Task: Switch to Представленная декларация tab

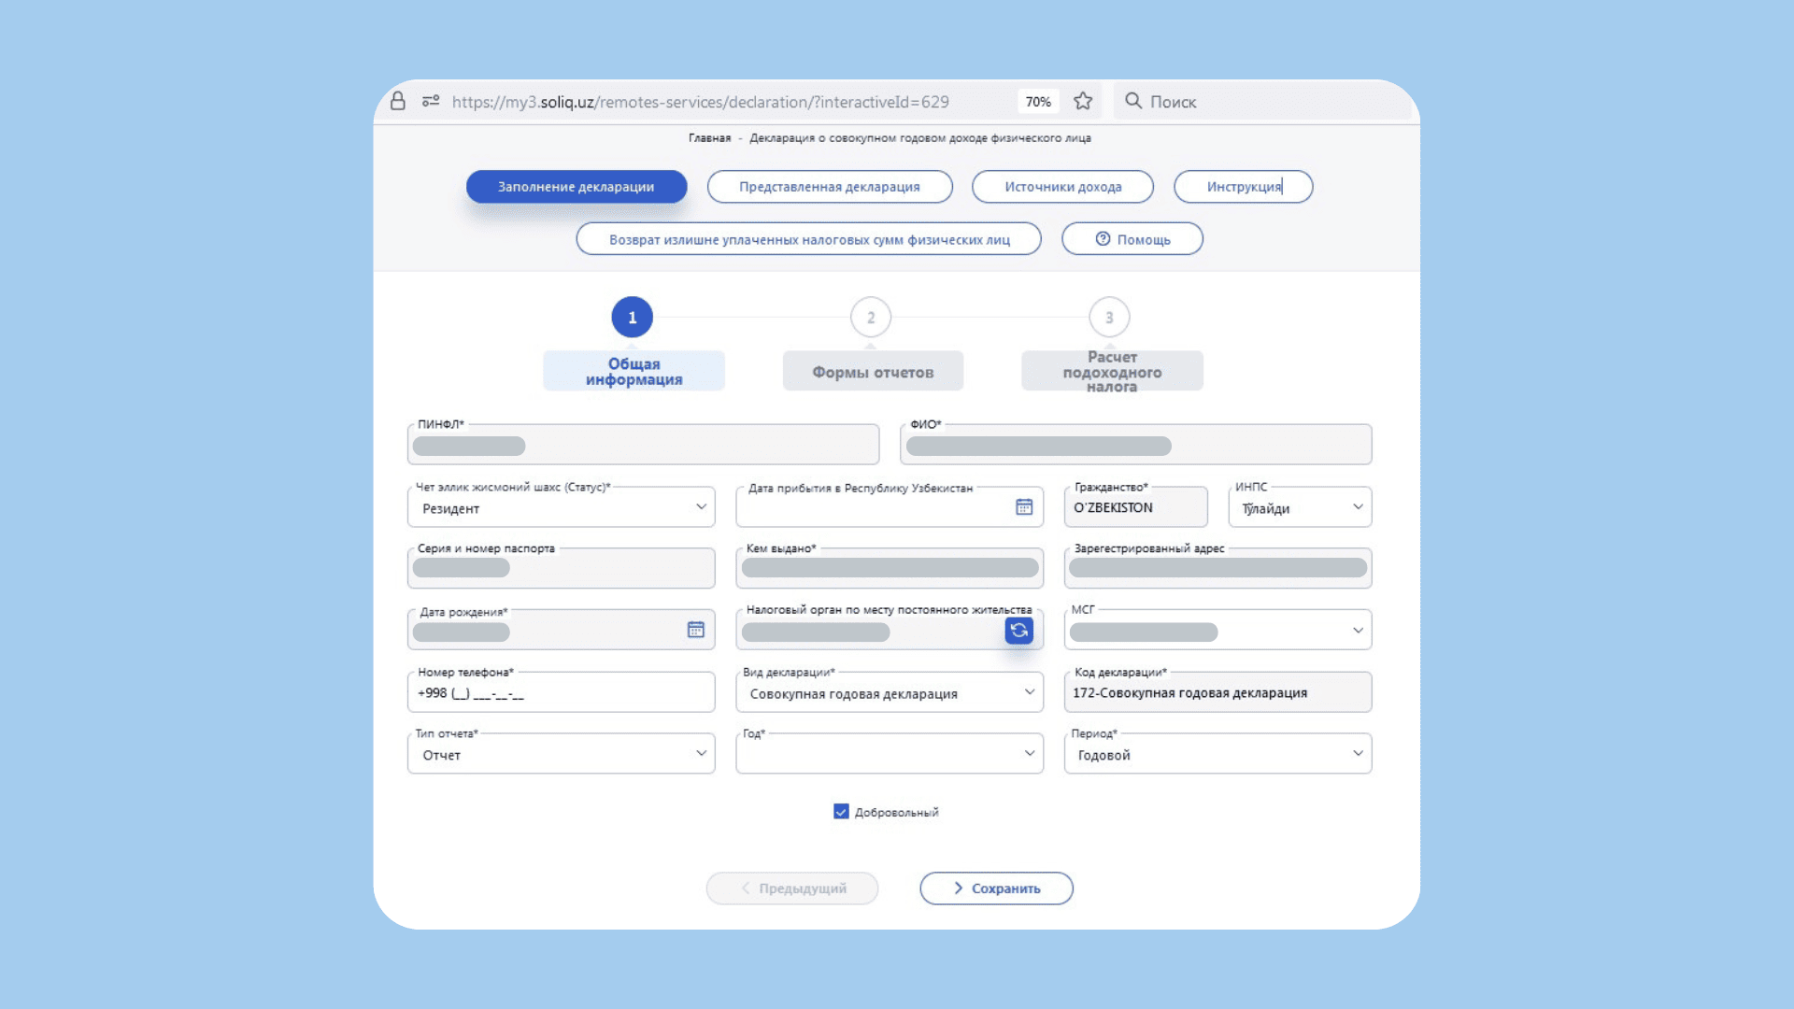Action: pos(829,187)
